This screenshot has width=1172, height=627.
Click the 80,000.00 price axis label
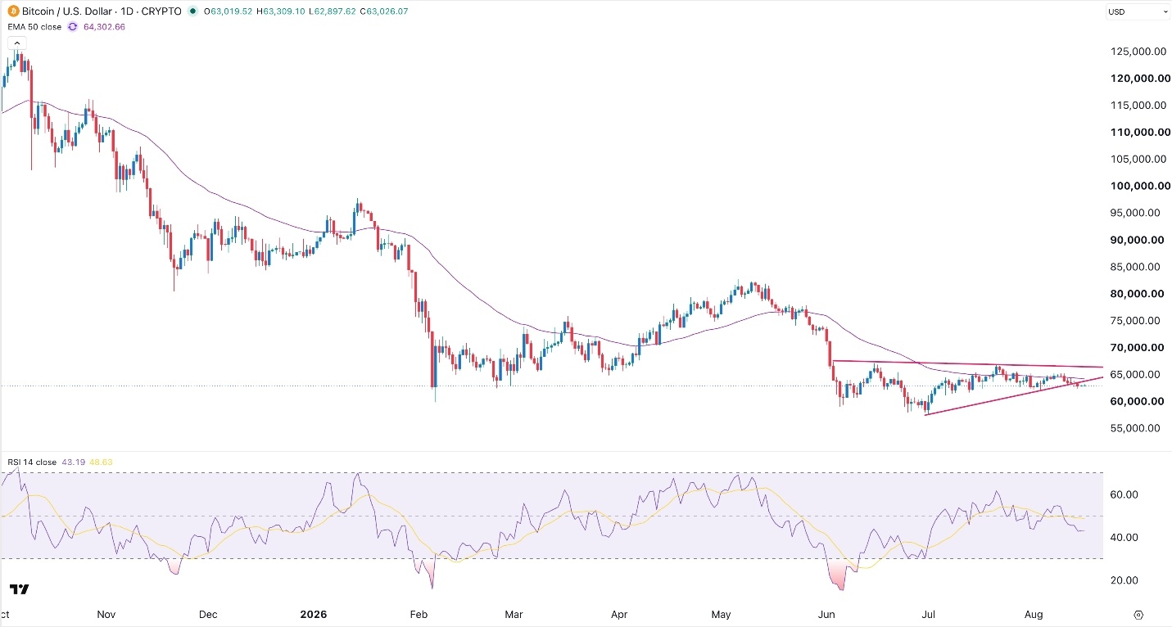(x=1137, y=294)
